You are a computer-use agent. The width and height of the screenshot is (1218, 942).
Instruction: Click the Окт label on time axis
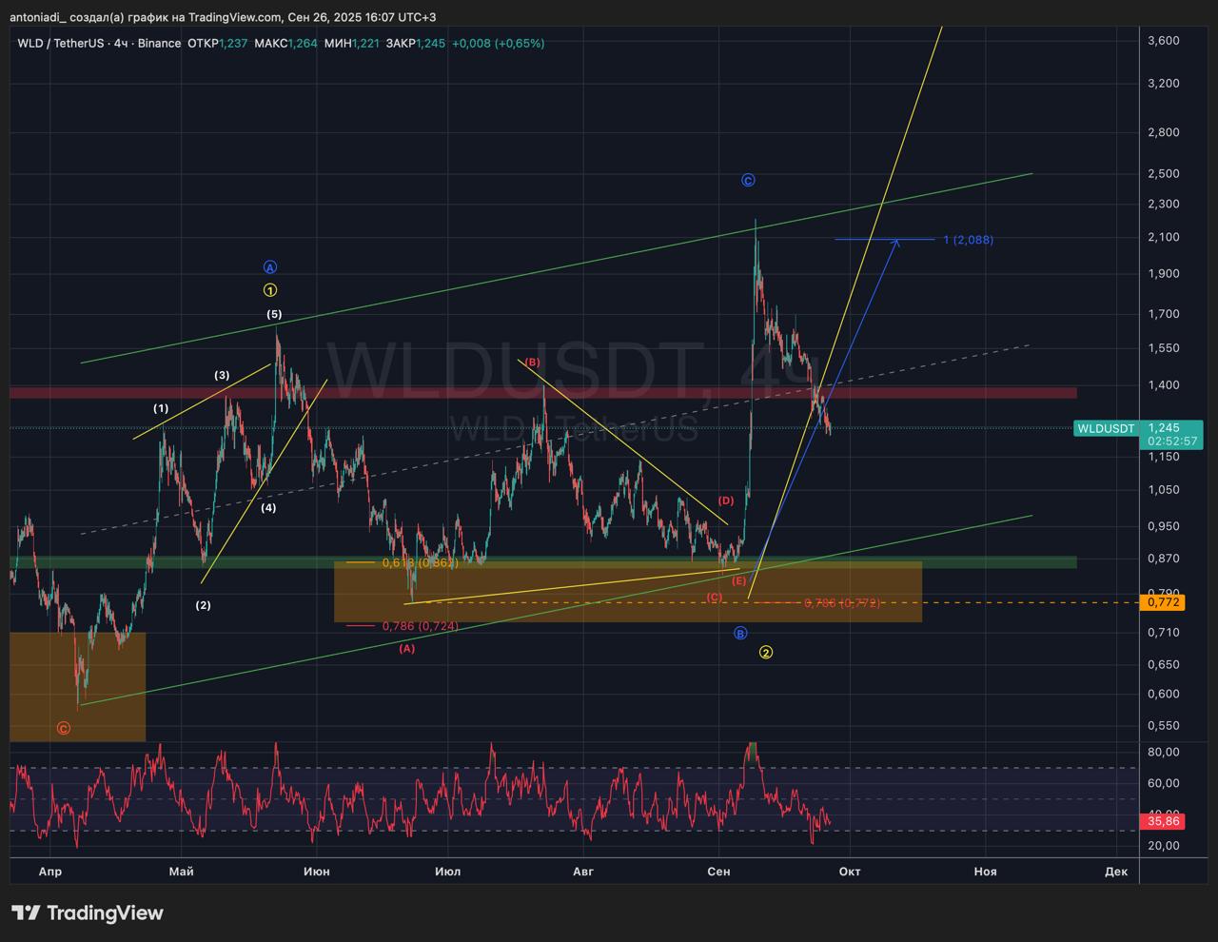(x=849, y=872)
